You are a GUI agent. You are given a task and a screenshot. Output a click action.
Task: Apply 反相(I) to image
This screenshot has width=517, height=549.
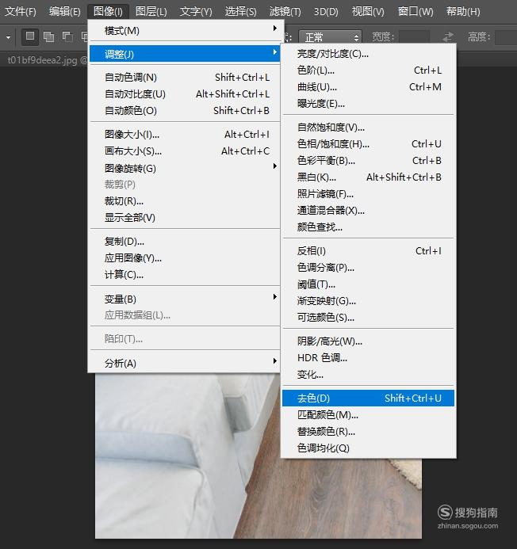pos(368,250)
